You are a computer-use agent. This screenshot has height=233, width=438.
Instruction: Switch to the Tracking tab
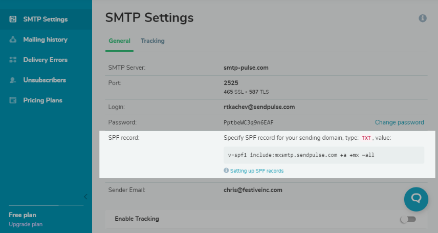click(152, 41)
